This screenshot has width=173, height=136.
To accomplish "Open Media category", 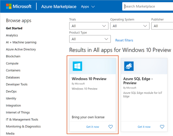I will point(10,133).
